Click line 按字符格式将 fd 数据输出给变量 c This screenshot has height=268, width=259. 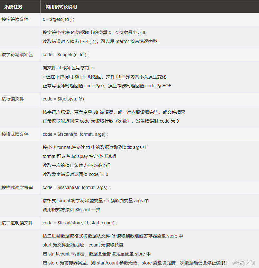tap(94, 32)
